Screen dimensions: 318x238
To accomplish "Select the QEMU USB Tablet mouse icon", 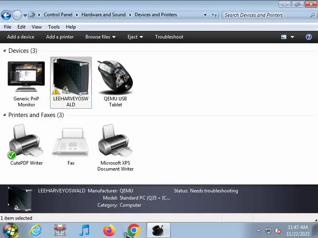I will pyautogui.click(x=115, y=77).
